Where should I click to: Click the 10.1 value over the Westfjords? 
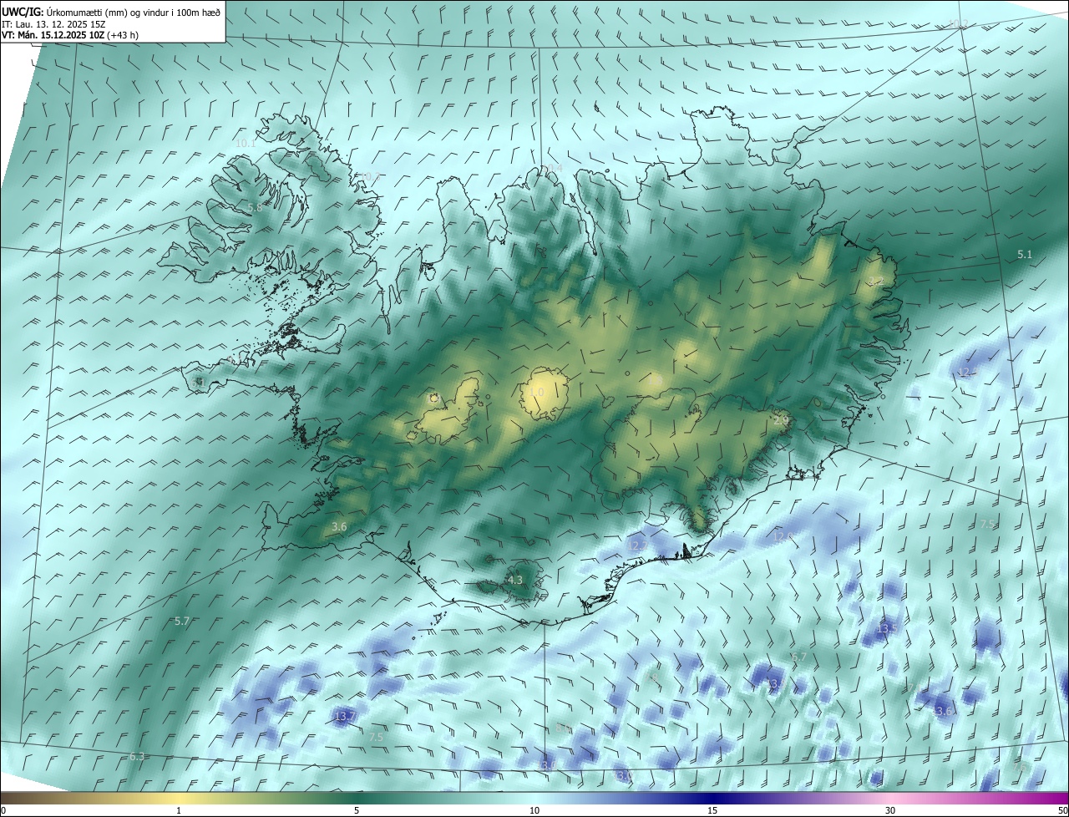246,144
